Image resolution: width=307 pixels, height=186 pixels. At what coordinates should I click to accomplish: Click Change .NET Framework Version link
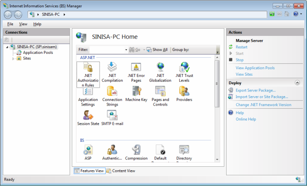[x=263, y=105]
